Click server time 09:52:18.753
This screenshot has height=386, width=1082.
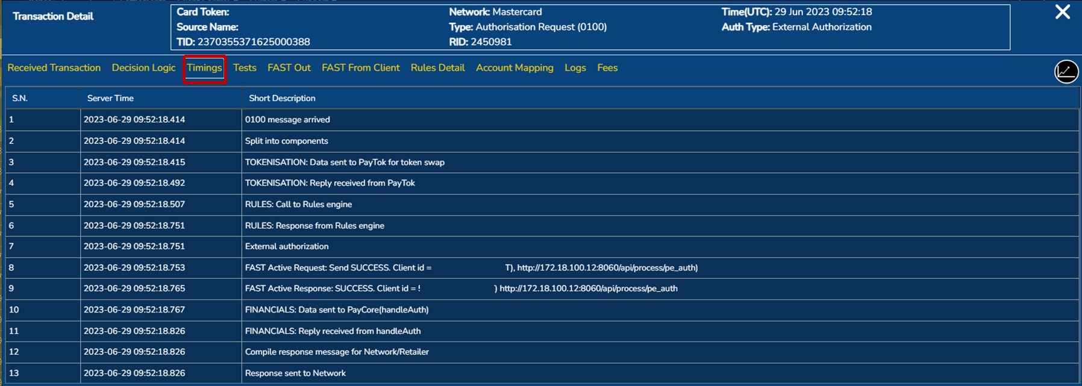[x=134, y=268]
